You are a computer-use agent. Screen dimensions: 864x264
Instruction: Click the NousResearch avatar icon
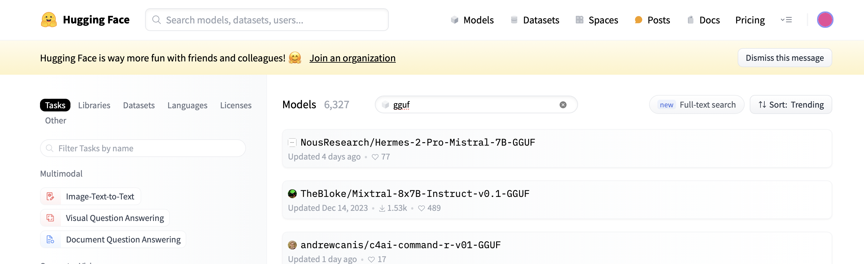292,142
